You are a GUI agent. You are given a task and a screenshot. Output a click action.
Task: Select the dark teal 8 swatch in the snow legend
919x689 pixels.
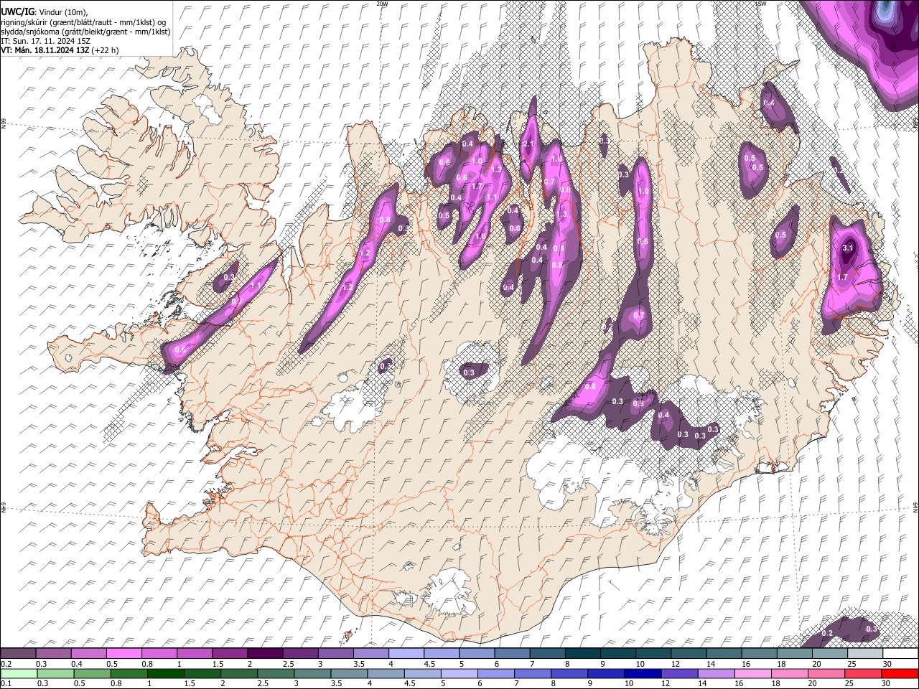point(582,653)
